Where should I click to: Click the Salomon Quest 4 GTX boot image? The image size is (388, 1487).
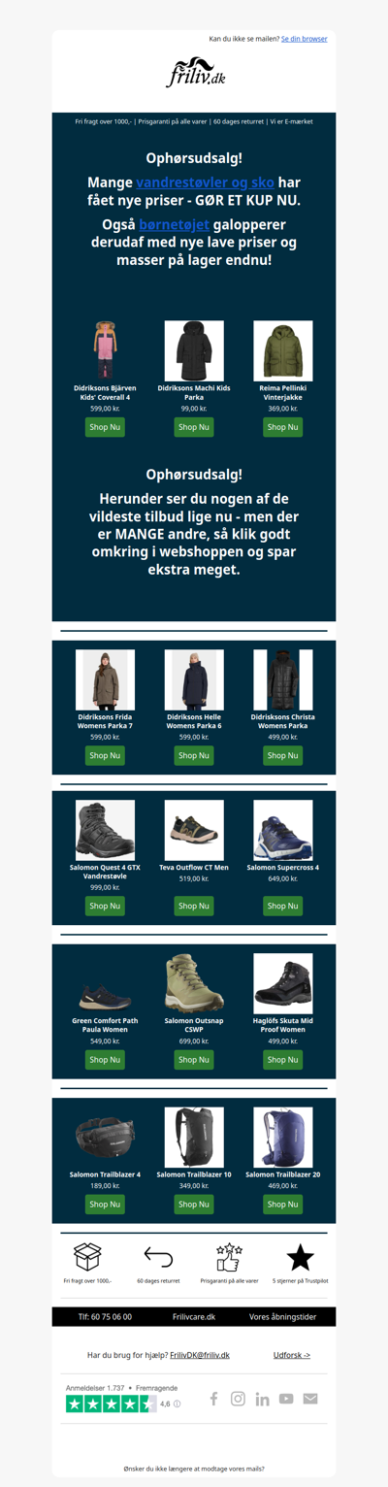[x=105, y=830]
